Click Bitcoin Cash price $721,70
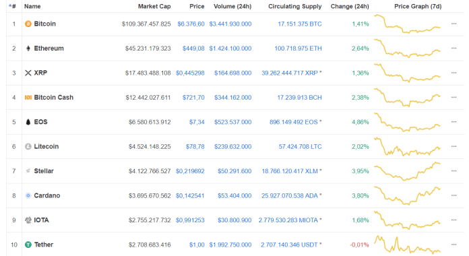 point(193,98)
